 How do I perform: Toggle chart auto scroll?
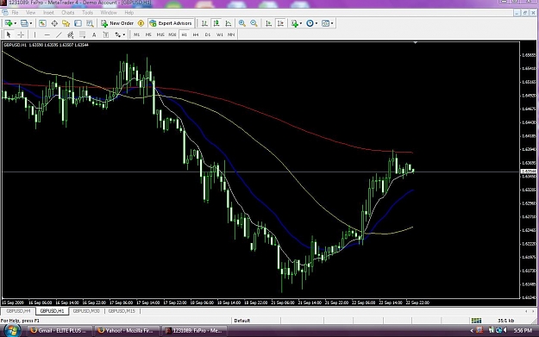[268, 23]
